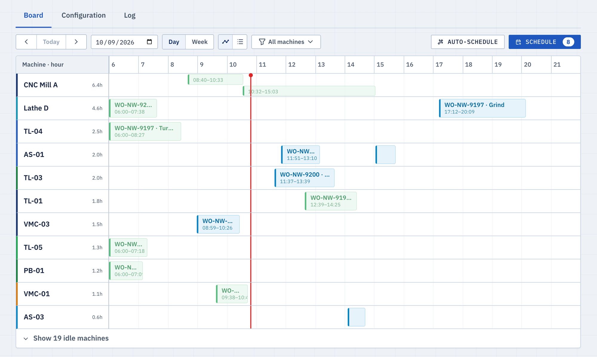
Task: Open VMC-01 block starting 09:38
Action: click(232, 294)
